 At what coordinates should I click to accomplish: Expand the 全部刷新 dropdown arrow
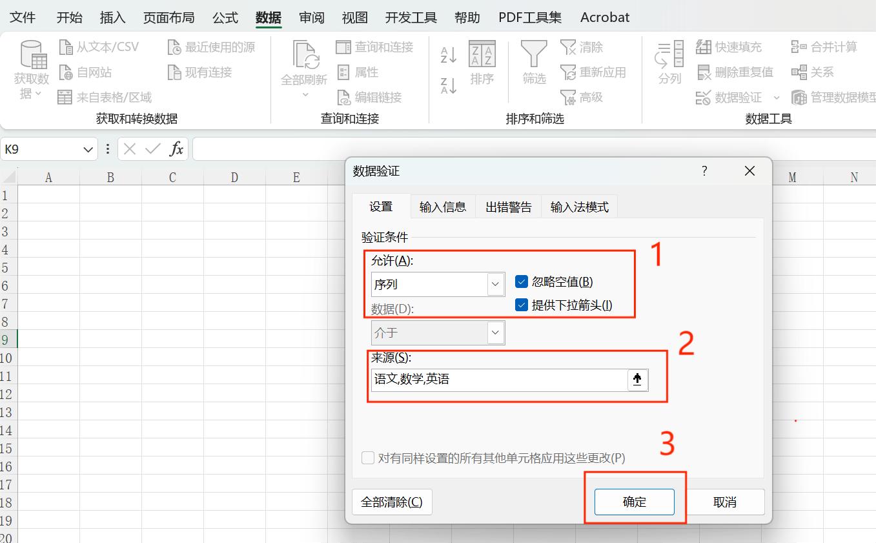pos(305,95)
